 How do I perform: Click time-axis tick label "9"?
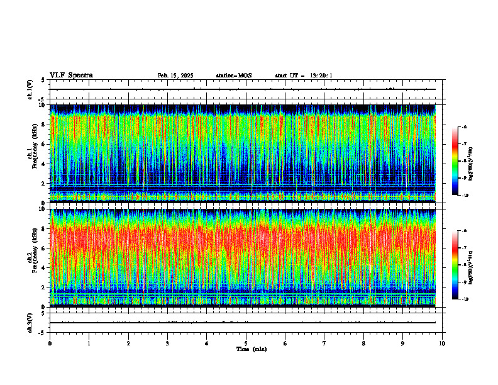402,343
